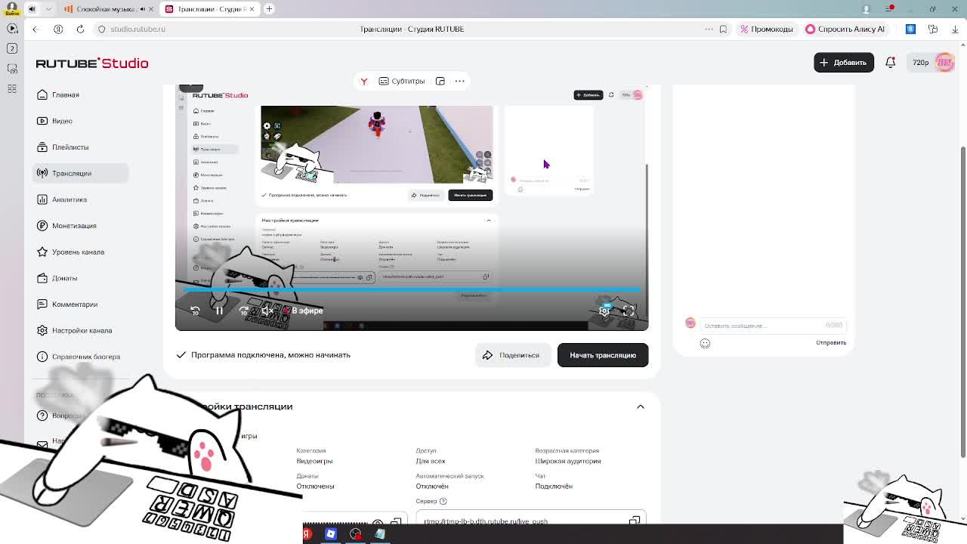
Task: Click the Промокоды button
Action: (767, 29)
